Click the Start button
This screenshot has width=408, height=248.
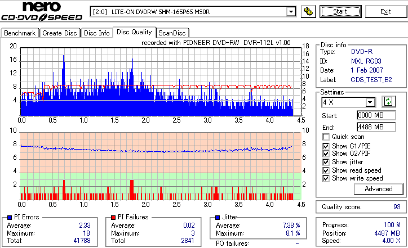coord(340,12)
